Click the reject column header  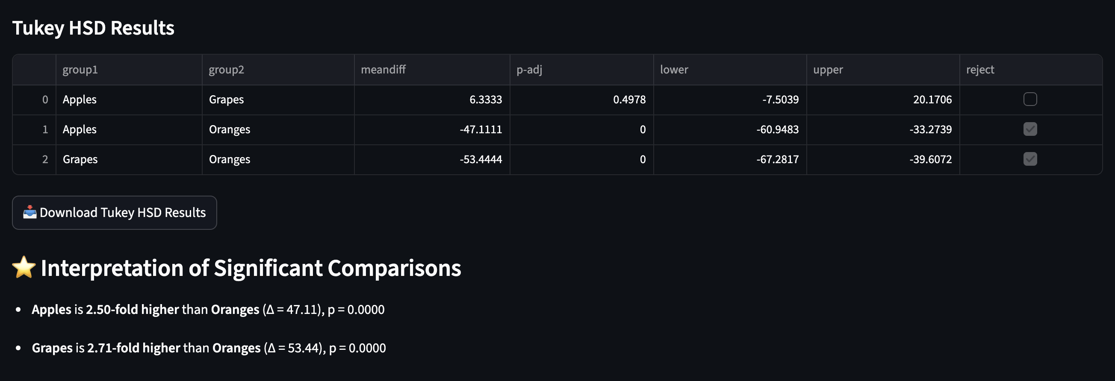(x=1031, y=70)
